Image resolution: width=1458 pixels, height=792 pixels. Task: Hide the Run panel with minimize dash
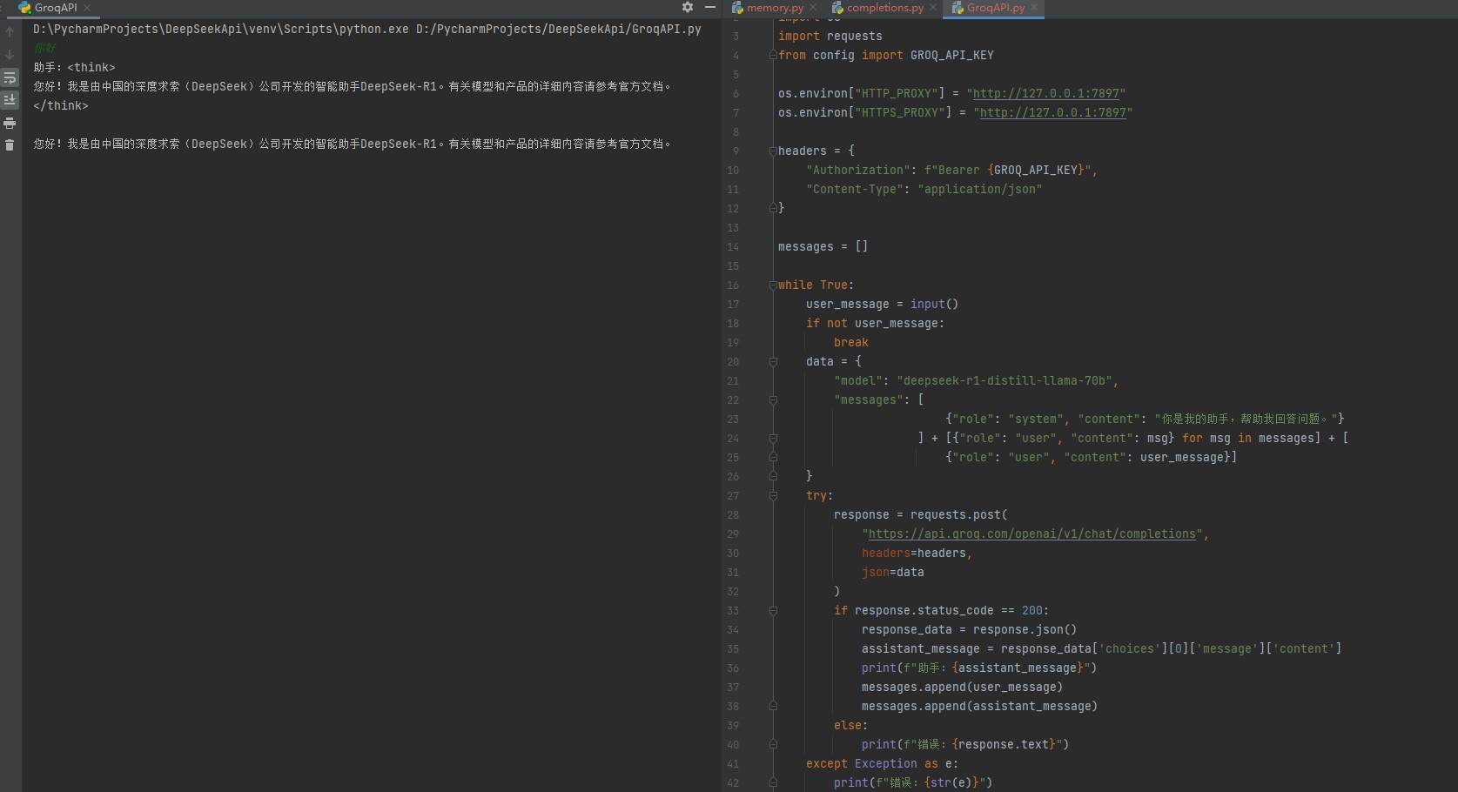tap(710, 7)
